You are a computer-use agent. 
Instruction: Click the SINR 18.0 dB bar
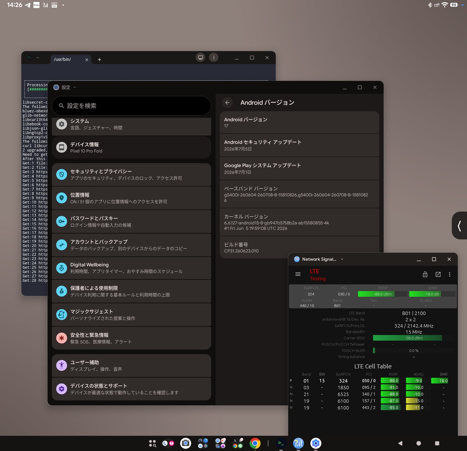coord(432,294)
